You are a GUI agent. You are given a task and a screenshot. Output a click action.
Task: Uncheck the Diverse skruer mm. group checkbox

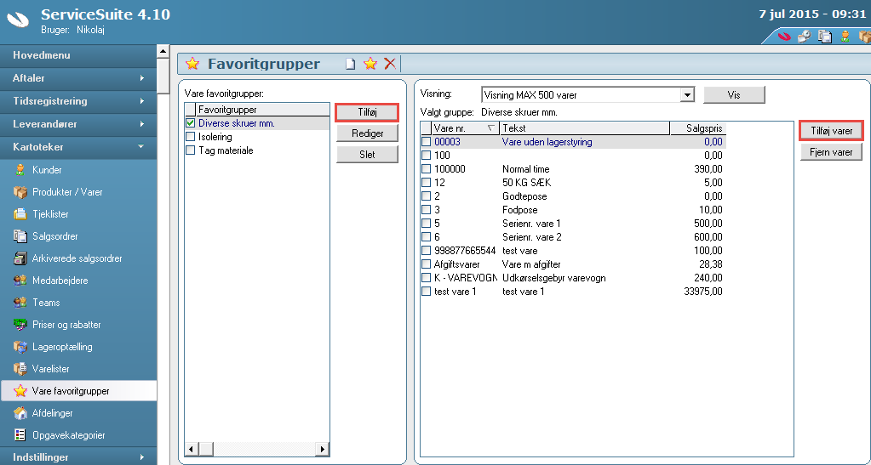tap(191, 123)
